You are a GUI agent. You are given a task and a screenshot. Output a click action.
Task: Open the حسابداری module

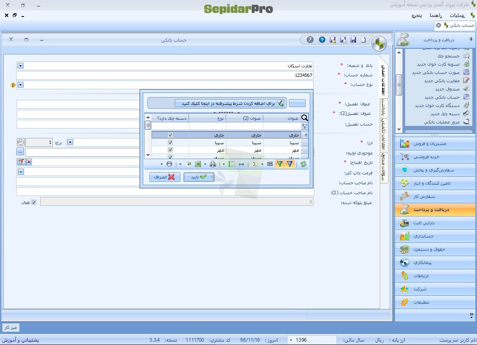[x=435, y=236]
